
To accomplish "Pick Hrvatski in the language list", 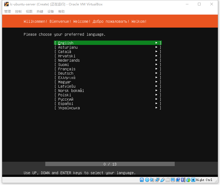I will (108, 56).
